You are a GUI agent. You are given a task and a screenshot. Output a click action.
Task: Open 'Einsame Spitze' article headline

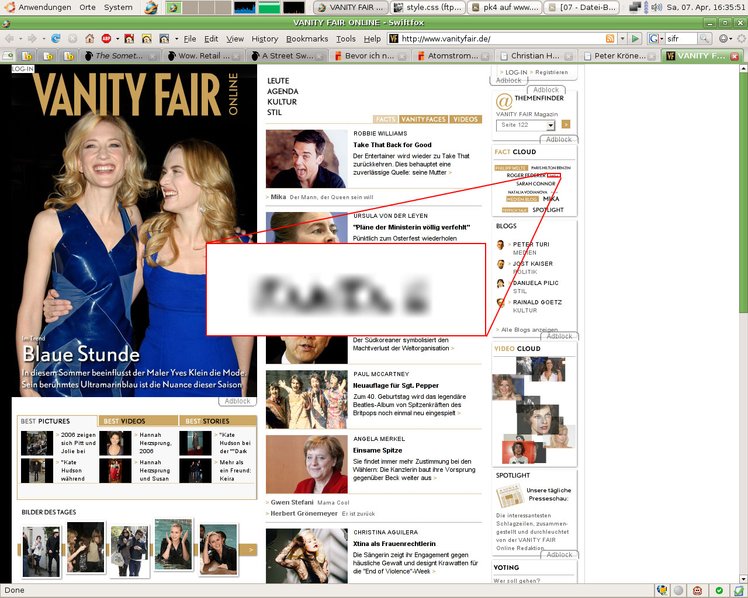(x=378, y=450)
